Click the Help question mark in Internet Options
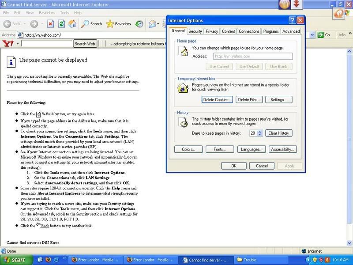 tap(292, 20)
